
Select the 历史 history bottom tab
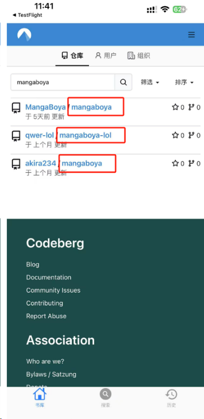[x=171, y=398]
